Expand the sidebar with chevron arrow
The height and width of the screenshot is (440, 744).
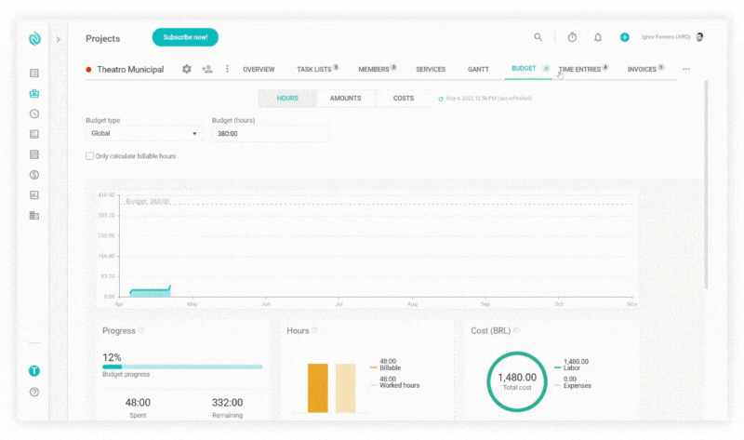pos(58,39)
